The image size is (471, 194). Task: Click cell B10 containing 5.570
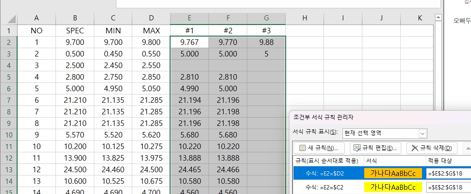(x=75, y=135)
